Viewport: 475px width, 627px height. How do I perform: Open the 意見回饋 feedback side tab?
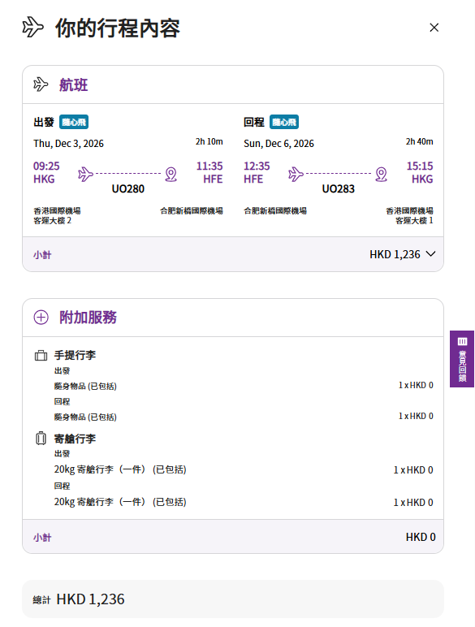point(462,359)
